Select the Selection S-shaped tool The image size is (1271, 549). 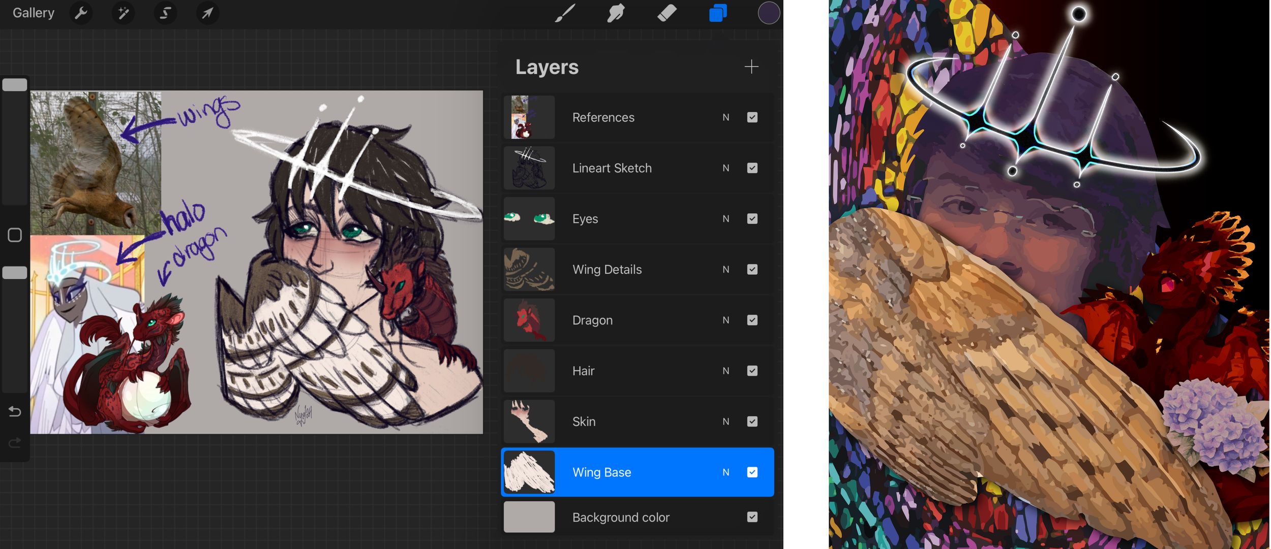165,13
